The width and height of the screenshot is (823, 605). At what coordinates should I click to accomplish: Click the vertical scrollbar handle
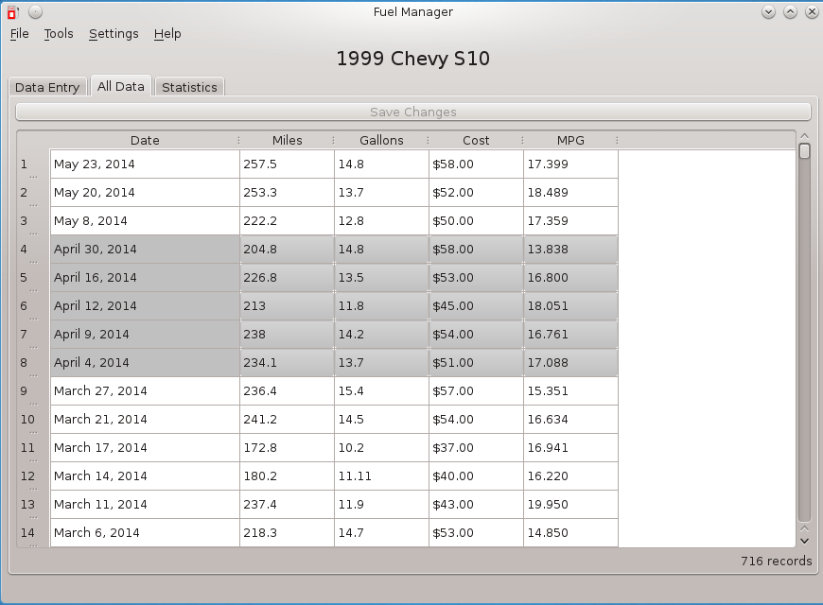[x=804, y=151]
